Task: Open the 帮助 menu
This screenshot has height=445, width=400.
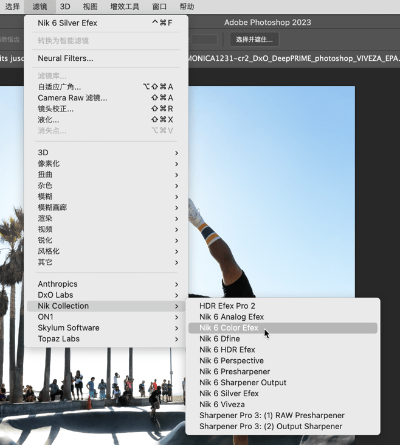Action: pyautogui.click(x=187, y=7)
